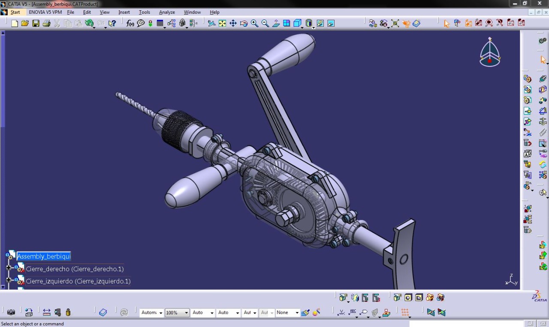Open the Insert menu

[124, 12]
